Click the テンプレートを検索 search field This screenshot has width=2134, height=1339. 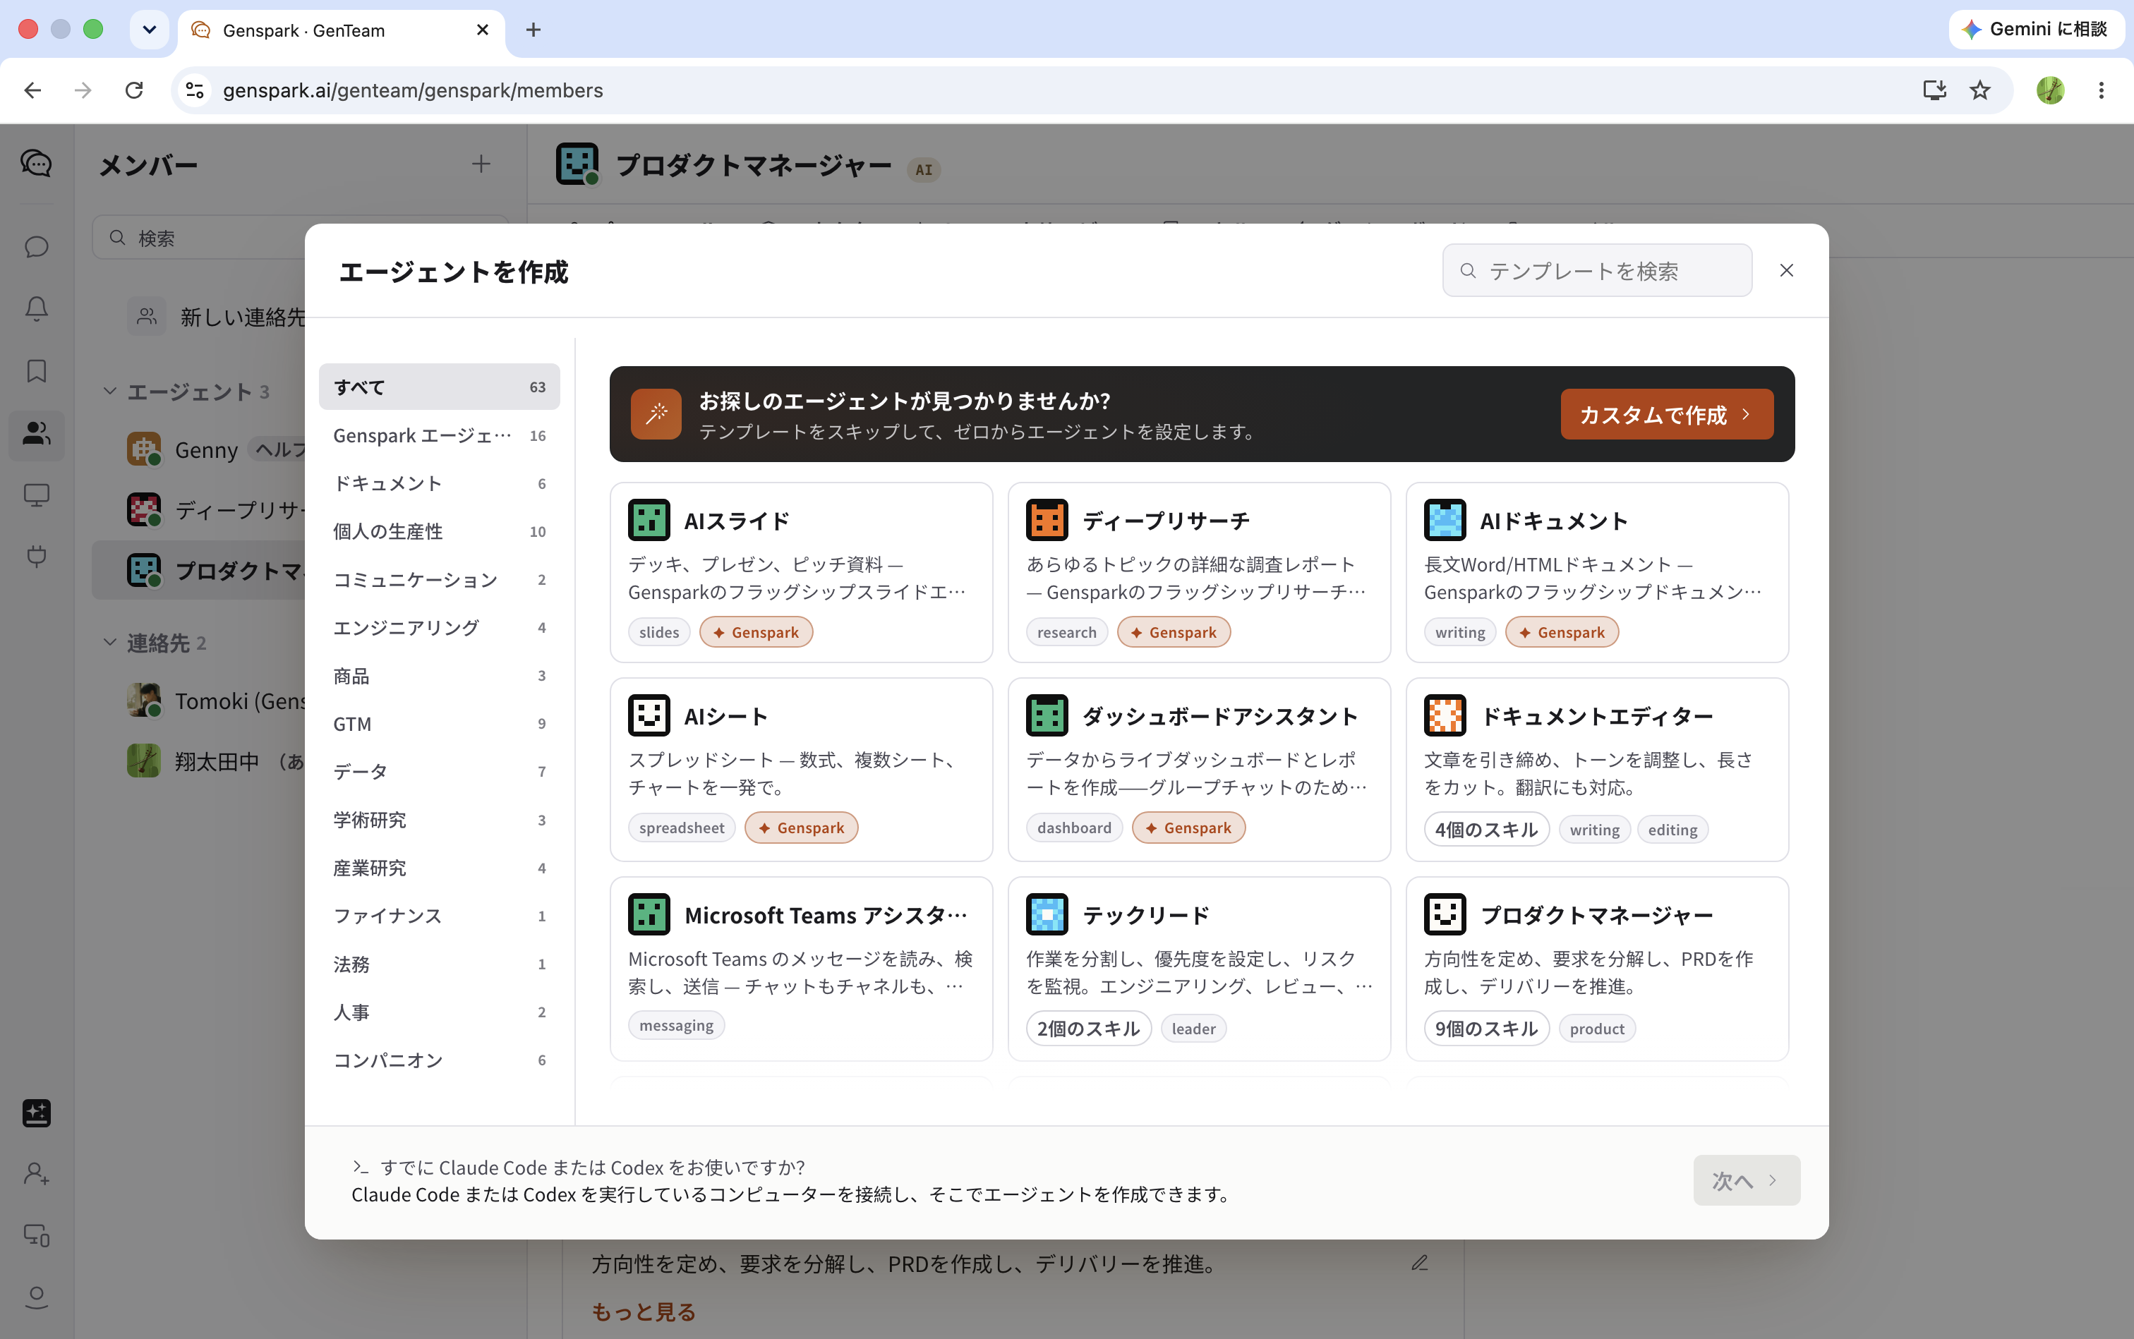pyautogui.click(x=1597, y=270)
